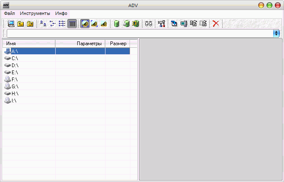Expand the path combo box arrow

click(x=276, y=33)
